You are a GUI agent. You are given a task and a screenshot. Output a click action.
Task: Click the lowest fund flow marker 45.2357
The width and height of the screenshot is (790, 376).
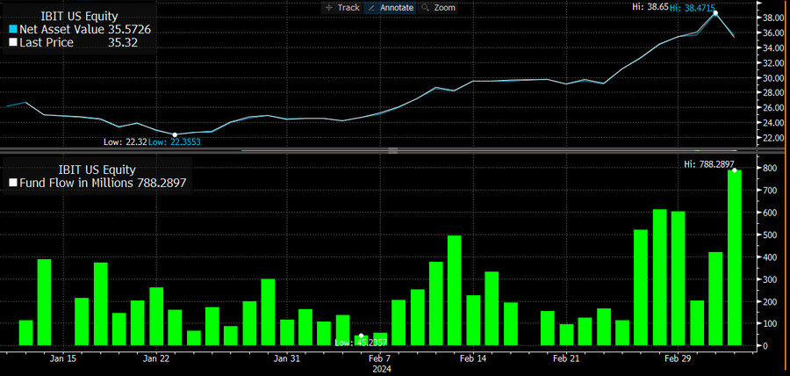361,336
